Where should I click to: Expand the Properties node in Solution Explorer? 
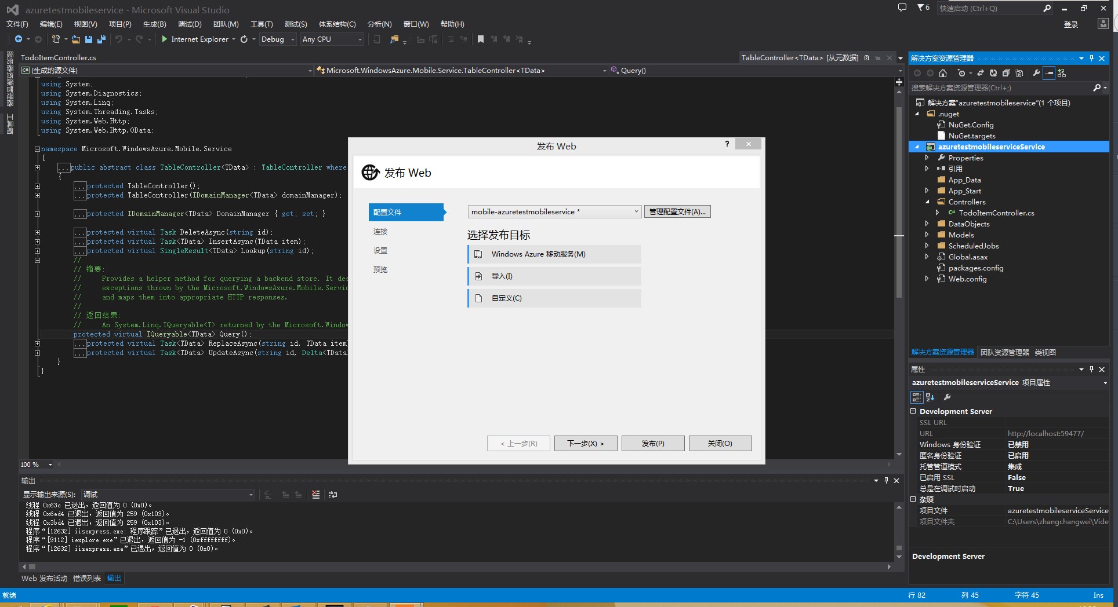coord(927,158)
